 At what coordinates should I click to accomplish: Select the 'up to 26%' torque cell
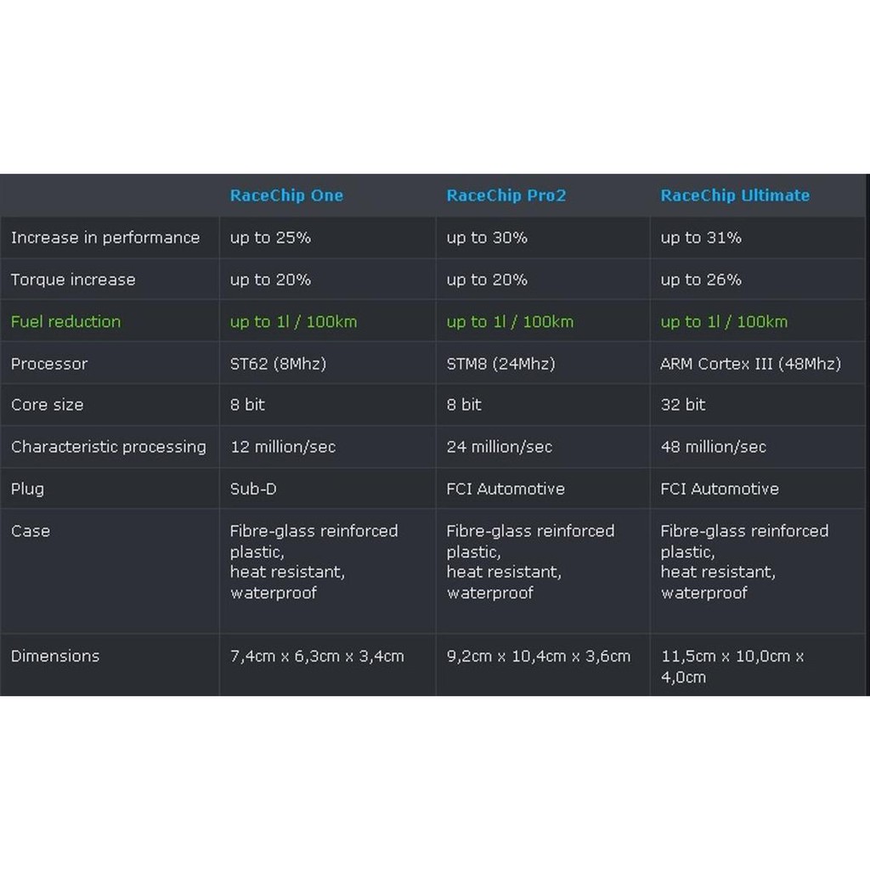(701, 280)
